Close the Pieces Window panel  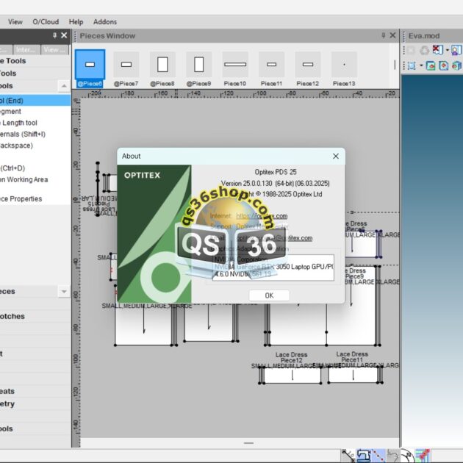(x=392, y=35)
